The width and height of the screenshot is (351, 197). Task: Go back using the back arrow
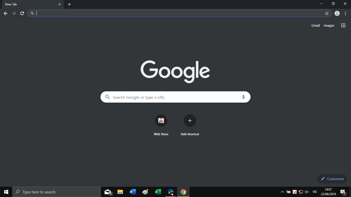[x=6, y=13]
